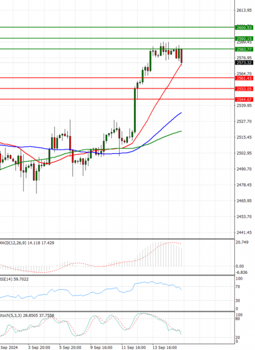Click the 2515.45 price axis value

point(244,137)
